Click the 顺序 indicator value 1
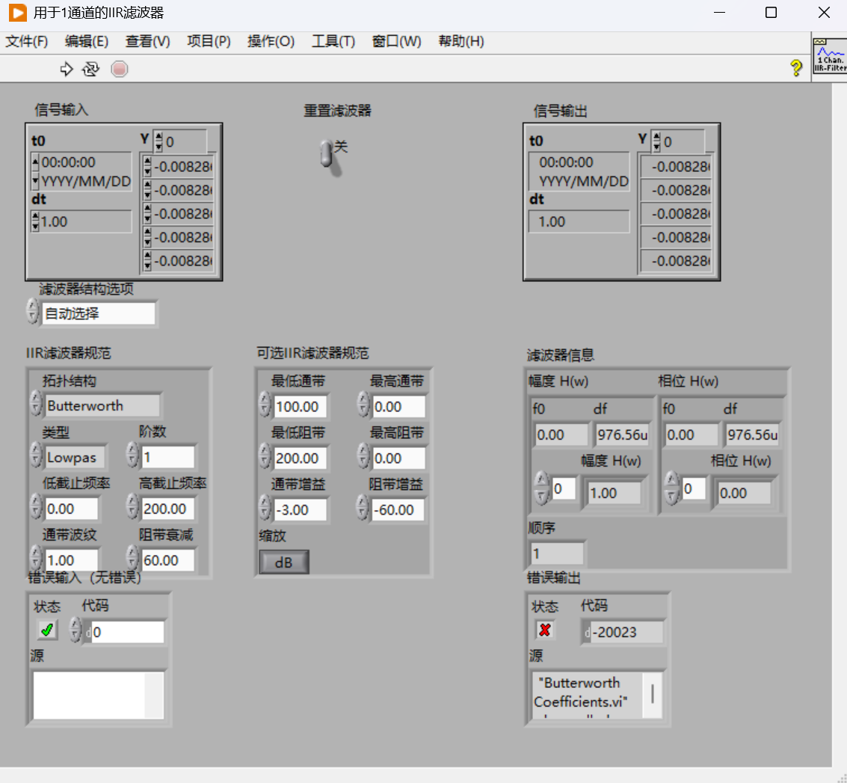 pos(558,553)
